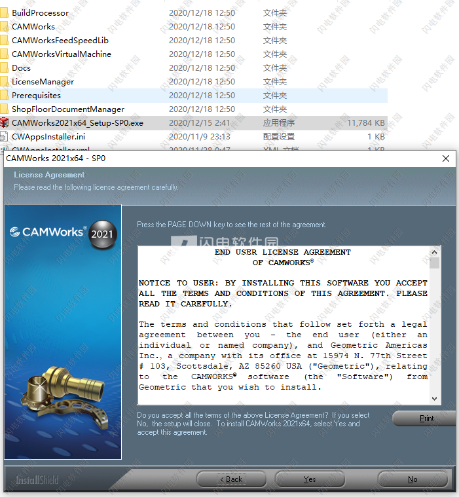Click the Docs folder icon
Screen dimensions: 459x497
click(x=4, y=67)
